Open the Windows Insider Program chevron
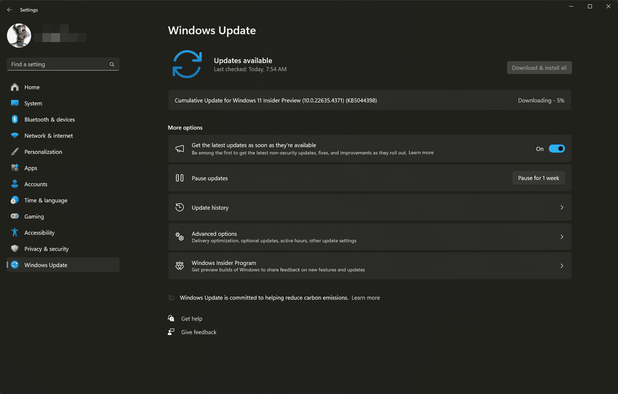This screenshot has width=618, height=394. [562, 266]
